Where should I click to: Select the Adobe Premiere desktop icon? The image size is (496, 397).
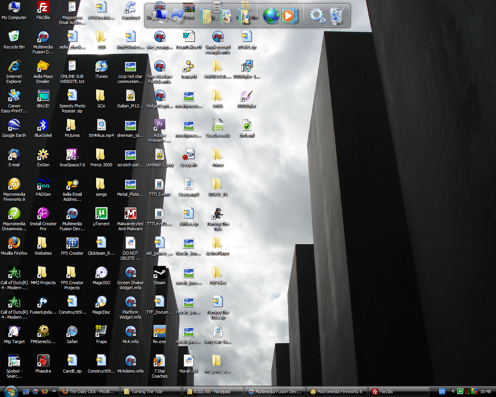click(x=159, y=131)
